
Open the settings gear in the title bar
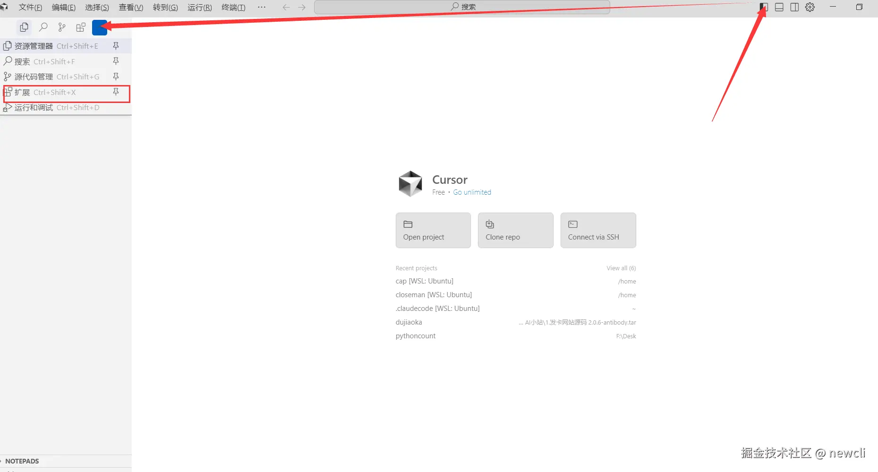point(810,7)
